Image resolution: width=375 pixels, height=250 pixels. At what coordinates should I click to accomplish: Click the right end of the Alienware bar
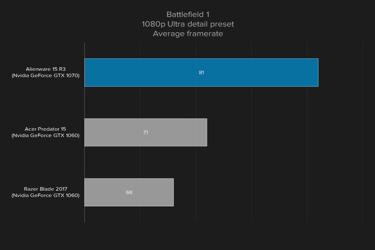tap(316, 72)
